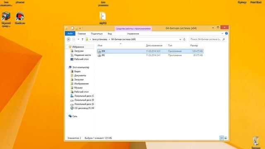Click the JRE size 30 075 КБ
Image resolution: width=265 pixels, height=149 pixels.
coord(198,55)
